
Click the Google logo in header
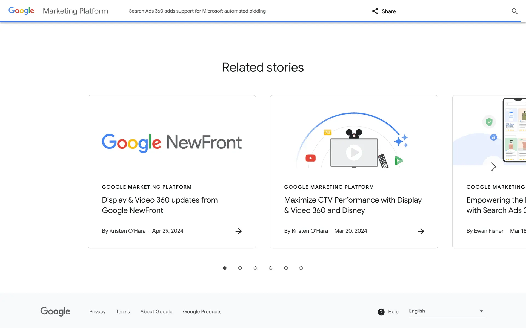coord(21,11)
